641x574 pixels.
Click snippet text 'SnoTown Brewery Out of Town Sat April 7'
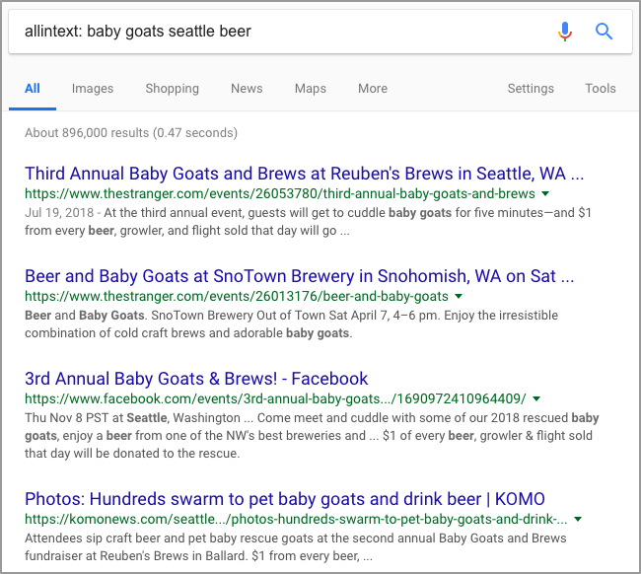click(270, 316)
